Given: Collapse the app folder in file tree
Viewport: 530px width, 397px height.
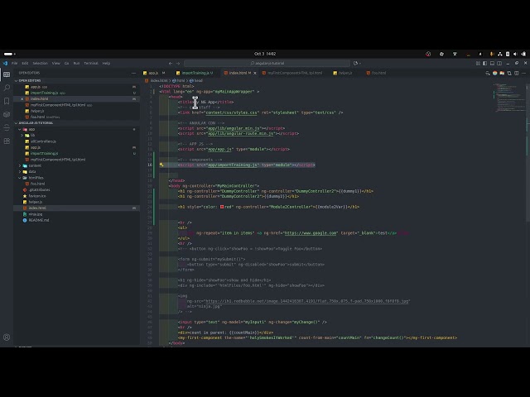Looking at the screenshot, I should [x=20, y=129].
